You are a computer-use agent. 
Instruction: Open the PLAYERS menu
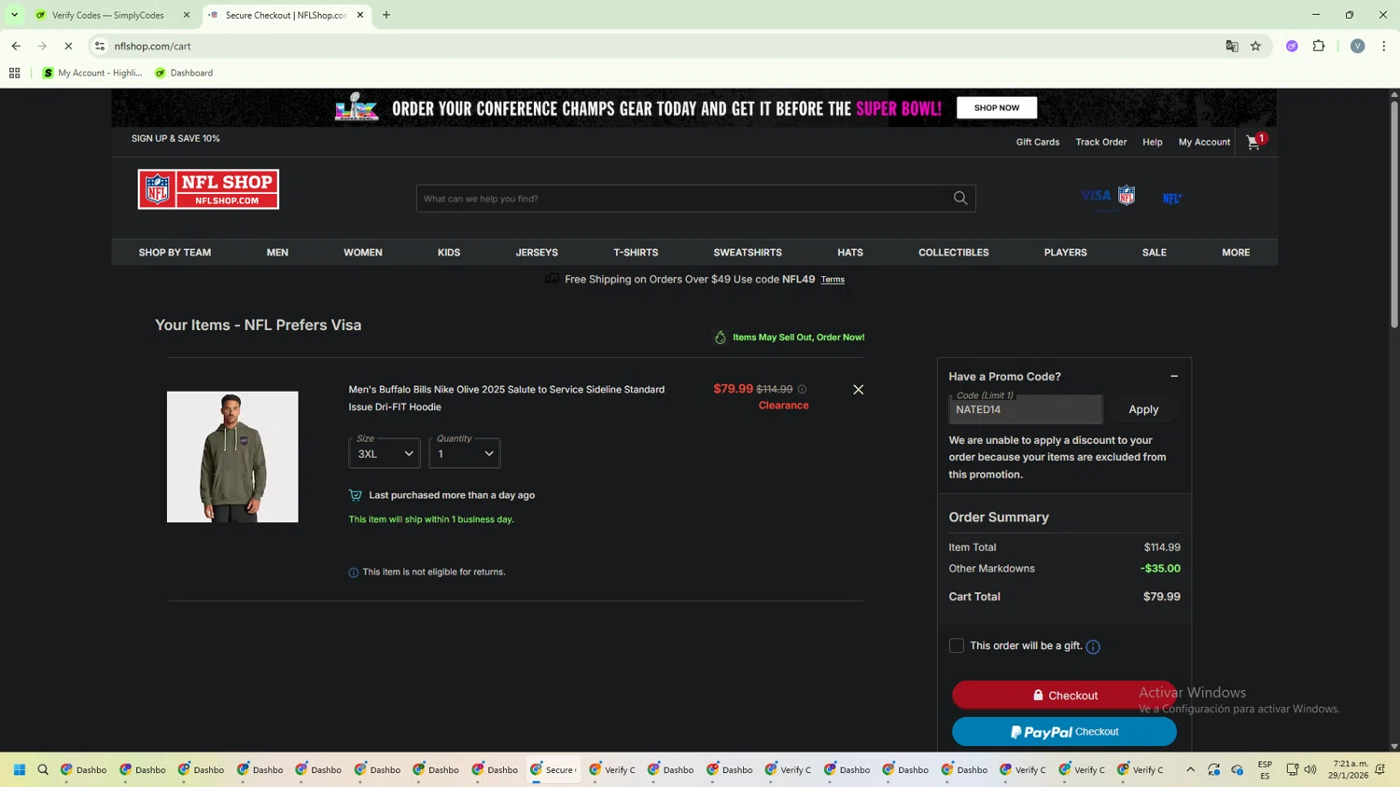[x=1066, y=252]
